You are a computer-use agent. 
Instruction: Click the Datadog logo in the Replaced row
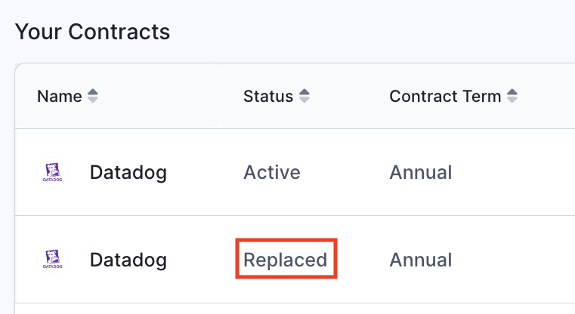click(52, 260)
